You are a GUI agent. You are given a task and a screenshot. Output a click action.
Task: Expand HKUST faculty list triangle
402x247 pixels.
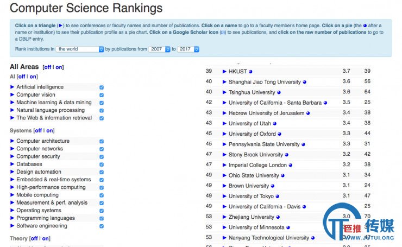click(x=224, y=72)
